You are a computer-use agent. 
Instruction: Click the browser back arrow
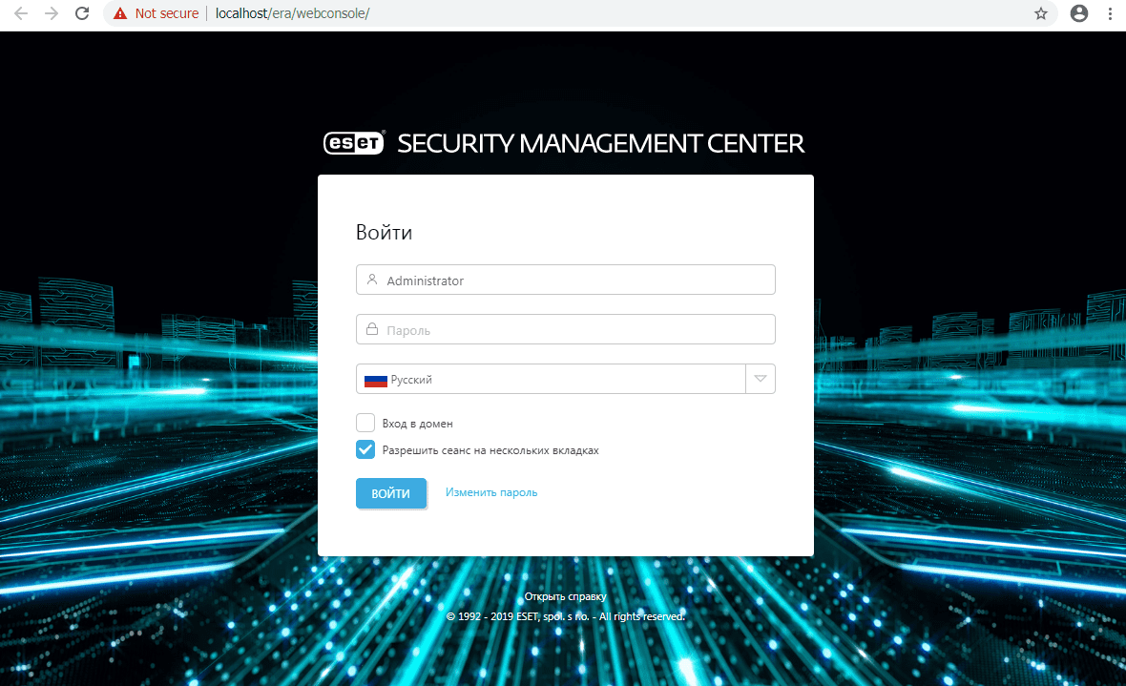pyautogui.click(x=21, y=13)
